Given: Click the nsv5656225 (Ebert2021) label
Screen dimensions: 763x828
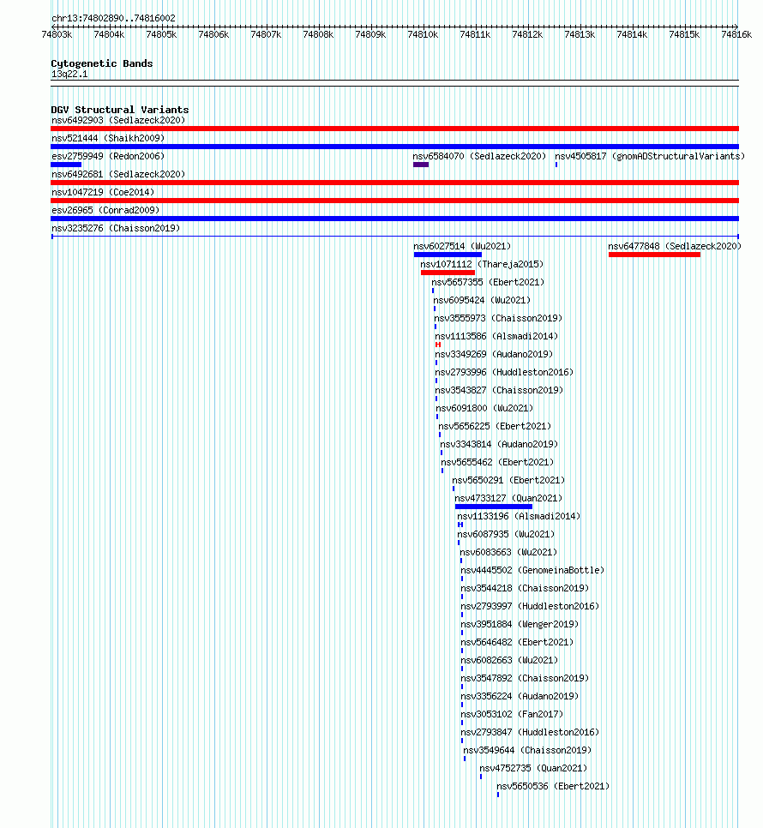Looking at the screenshot, I should click(x=495, y=426).
